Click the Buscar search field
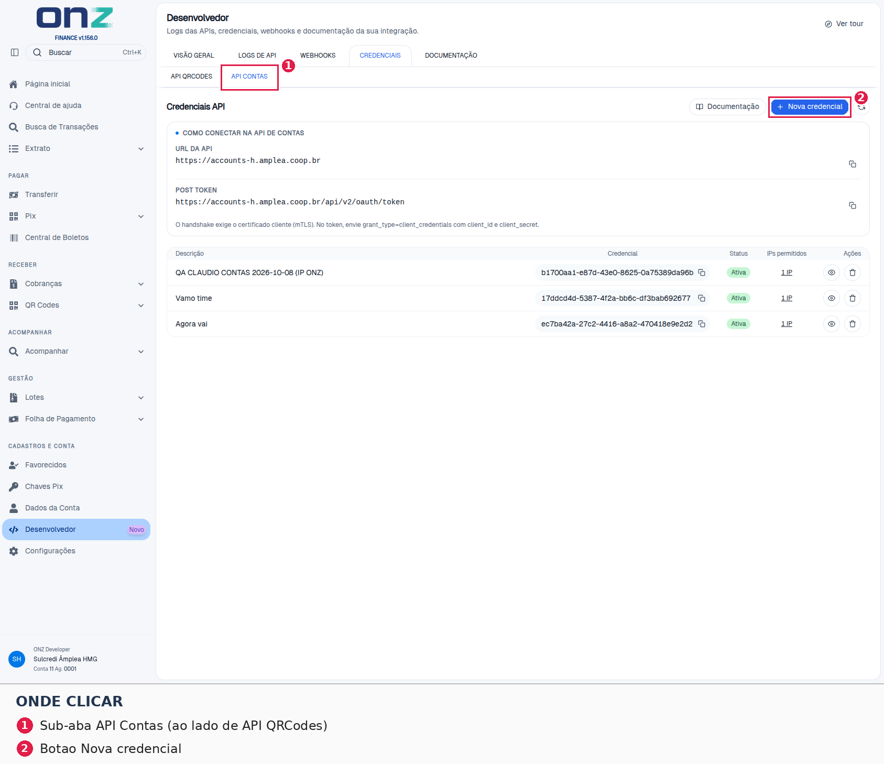The height and width of the screenshot is (764, 884). (x=85, y=52)
